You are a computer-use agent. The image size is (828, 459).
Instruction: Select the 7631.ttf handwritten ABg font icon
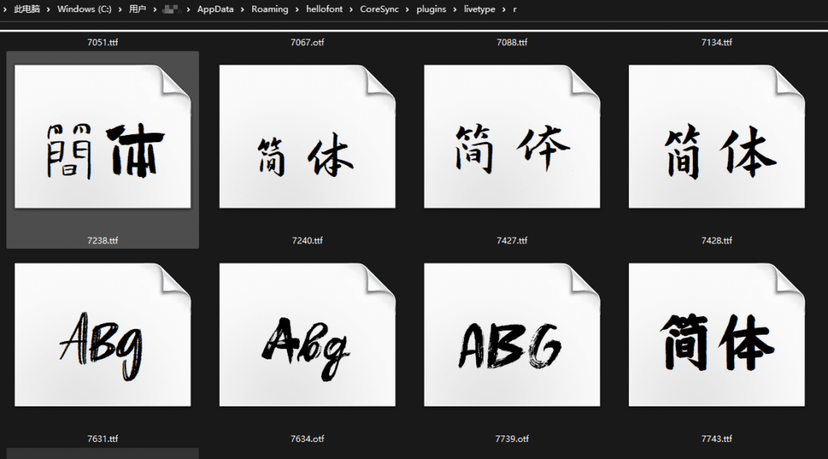point(103,335)
